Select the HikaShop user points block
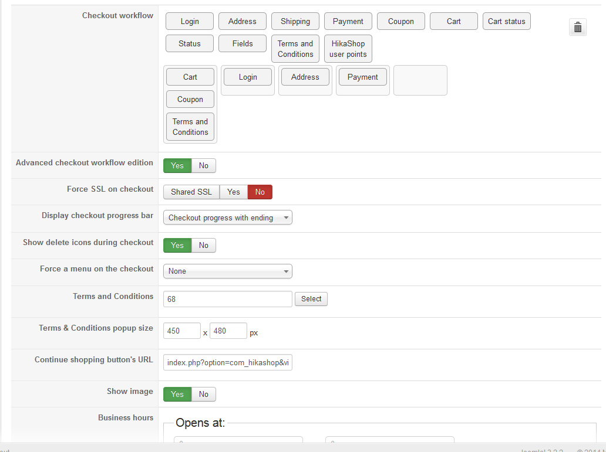 point(348,49)
